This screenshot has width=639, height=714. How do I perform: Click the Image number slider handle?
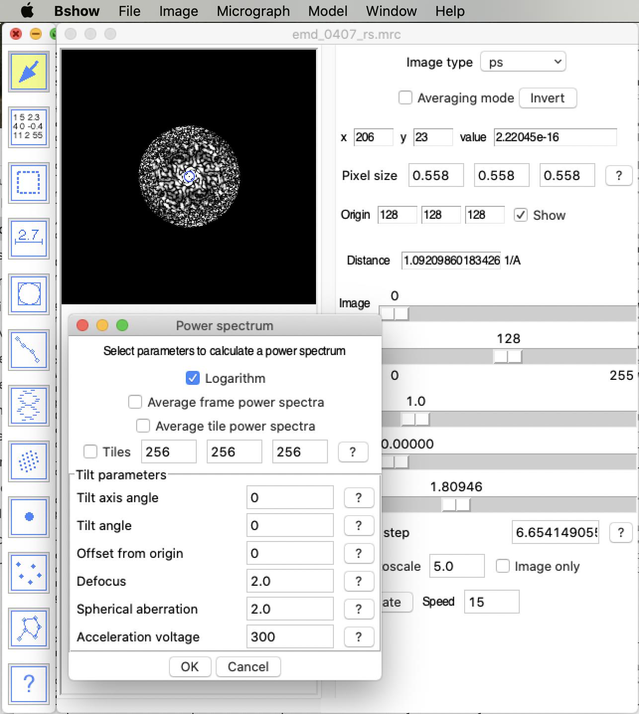pos(395,314)
